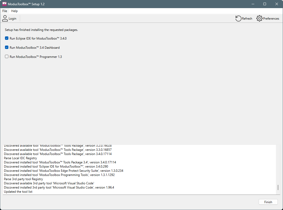Uncheck Run Eclipse IDE for ModusToolbox 3.4.0

point(7,38)
